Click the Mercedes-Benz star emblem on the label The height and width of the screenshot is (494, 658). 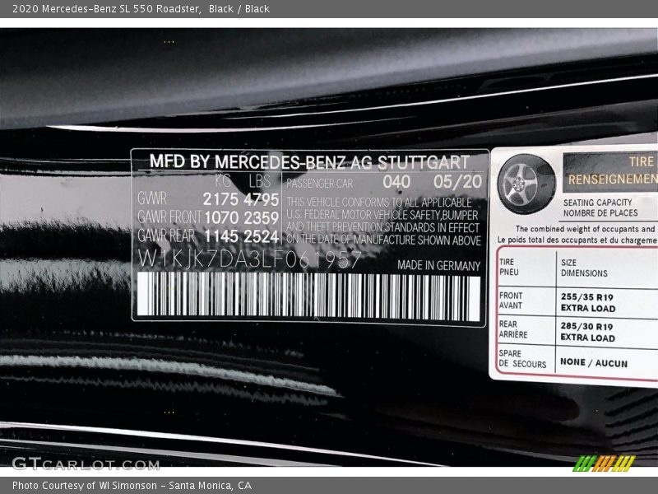pyautogui.click(x=520, y=187)
